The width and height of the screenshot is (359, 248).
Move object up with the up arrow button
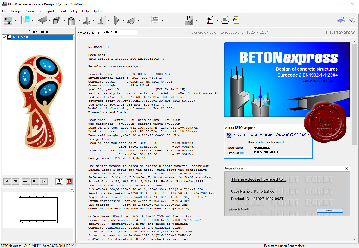click(x=7, y=181)
